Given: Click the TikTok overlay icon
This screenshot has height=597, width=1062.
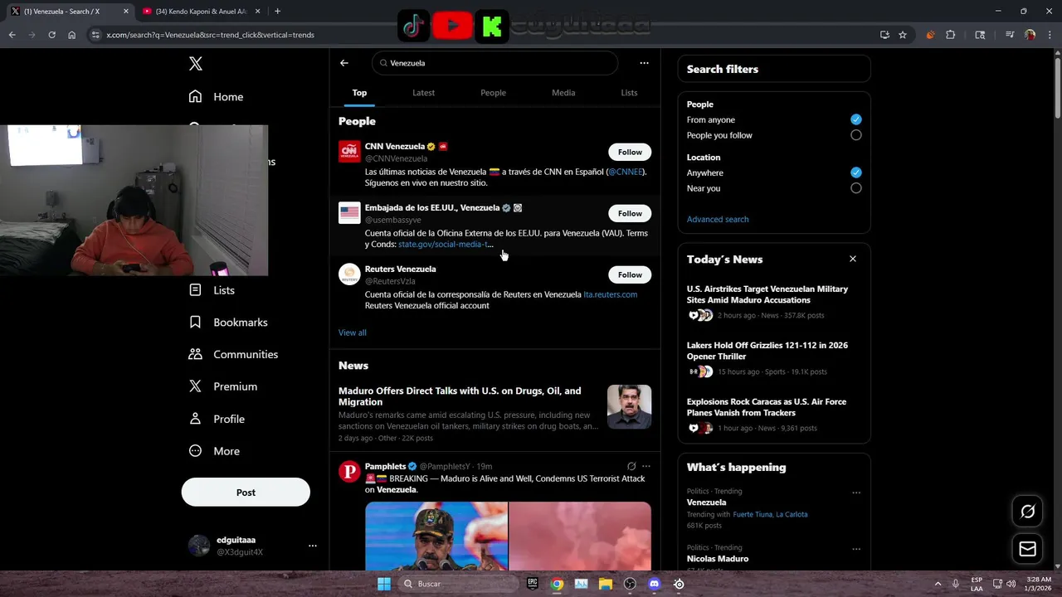Looking at the screenshot, I should point(412,27).
